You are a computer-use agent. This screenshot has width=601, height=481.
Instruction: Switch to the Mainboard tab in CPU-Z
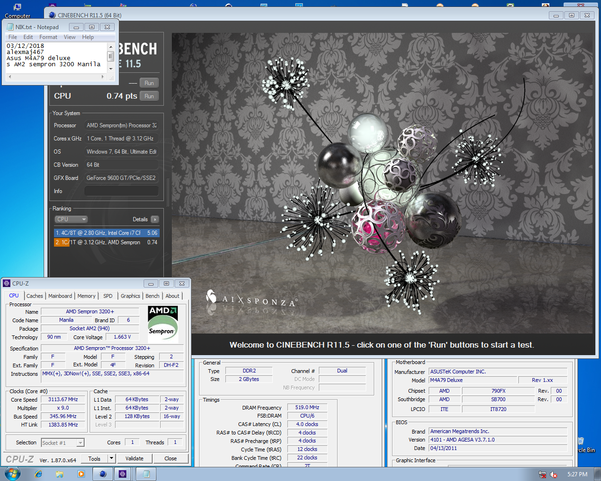click(60, 296)
